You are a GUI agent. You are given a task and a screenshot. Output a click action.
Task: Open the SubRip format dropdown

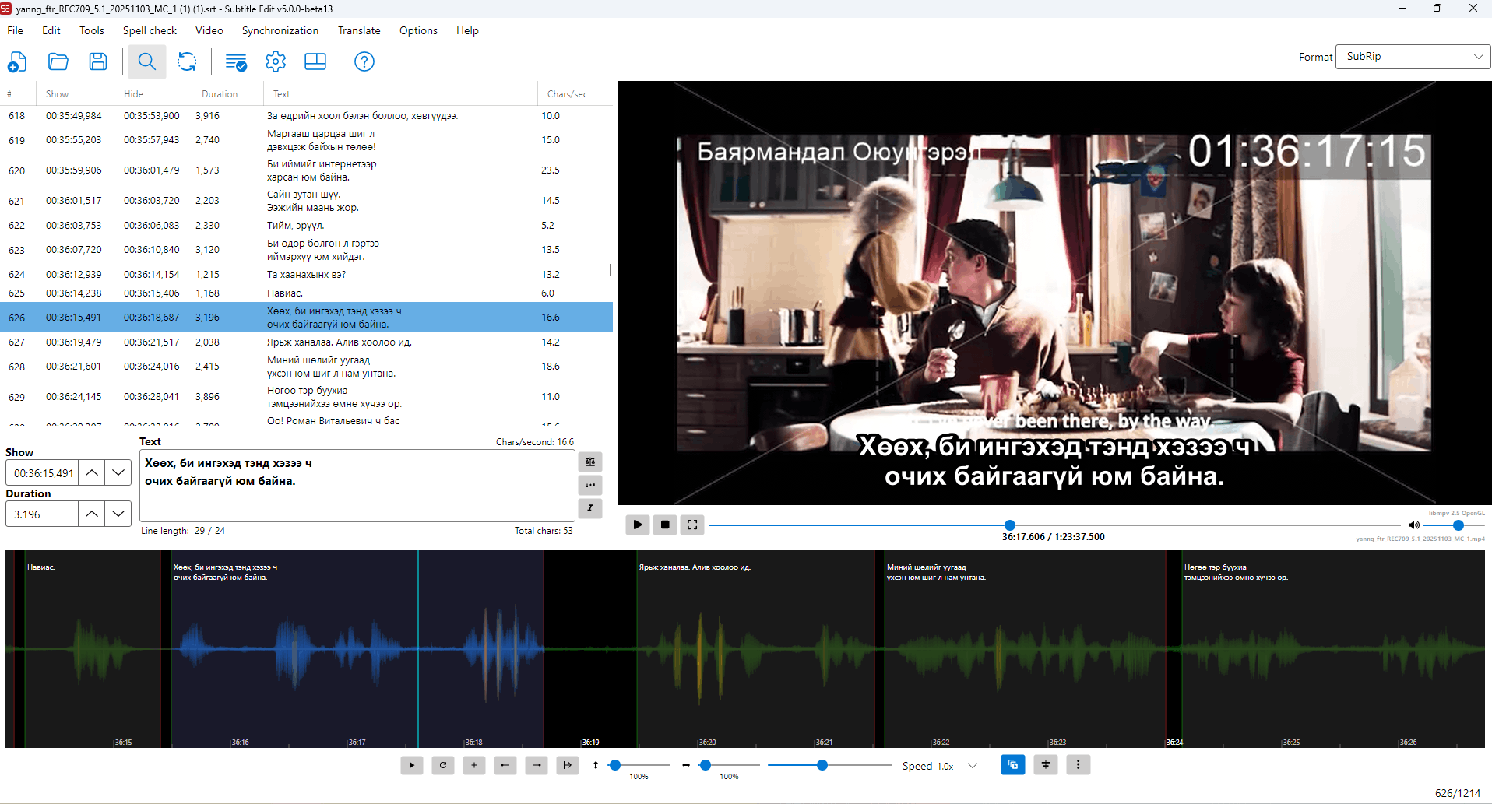click(1412, 56)
